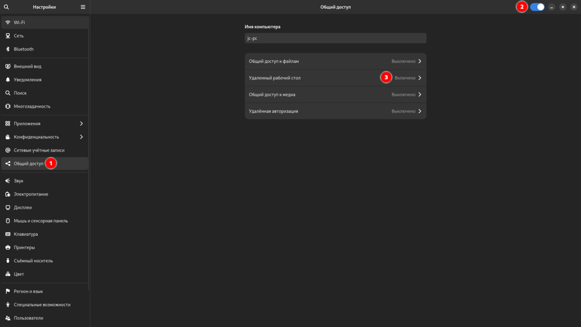Viewport: 581px width, 327px height.
Task: Click the Специальные возможности accessibility icon
Action: [8, 305]
